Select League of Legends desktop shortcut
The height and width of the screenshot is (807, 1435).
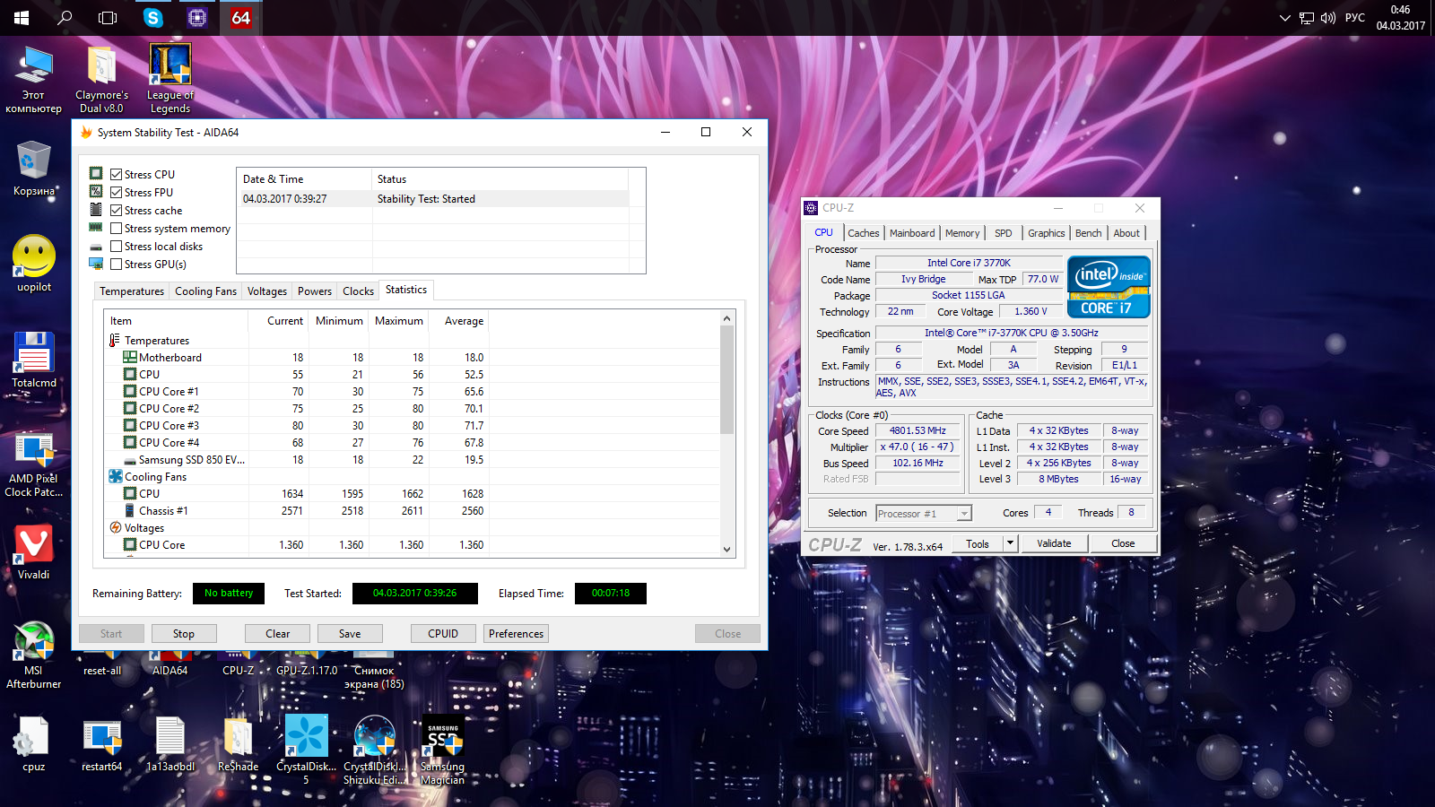170,79
